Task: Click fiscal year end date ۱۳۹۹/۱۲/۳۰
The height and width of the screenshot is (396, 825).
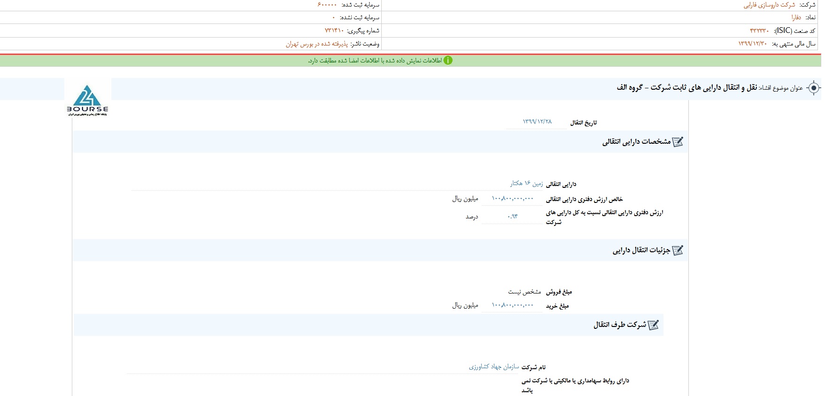Action: (x=752, y=43)
